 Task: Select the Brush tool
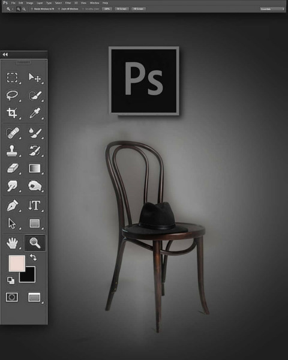pos(35,133)
